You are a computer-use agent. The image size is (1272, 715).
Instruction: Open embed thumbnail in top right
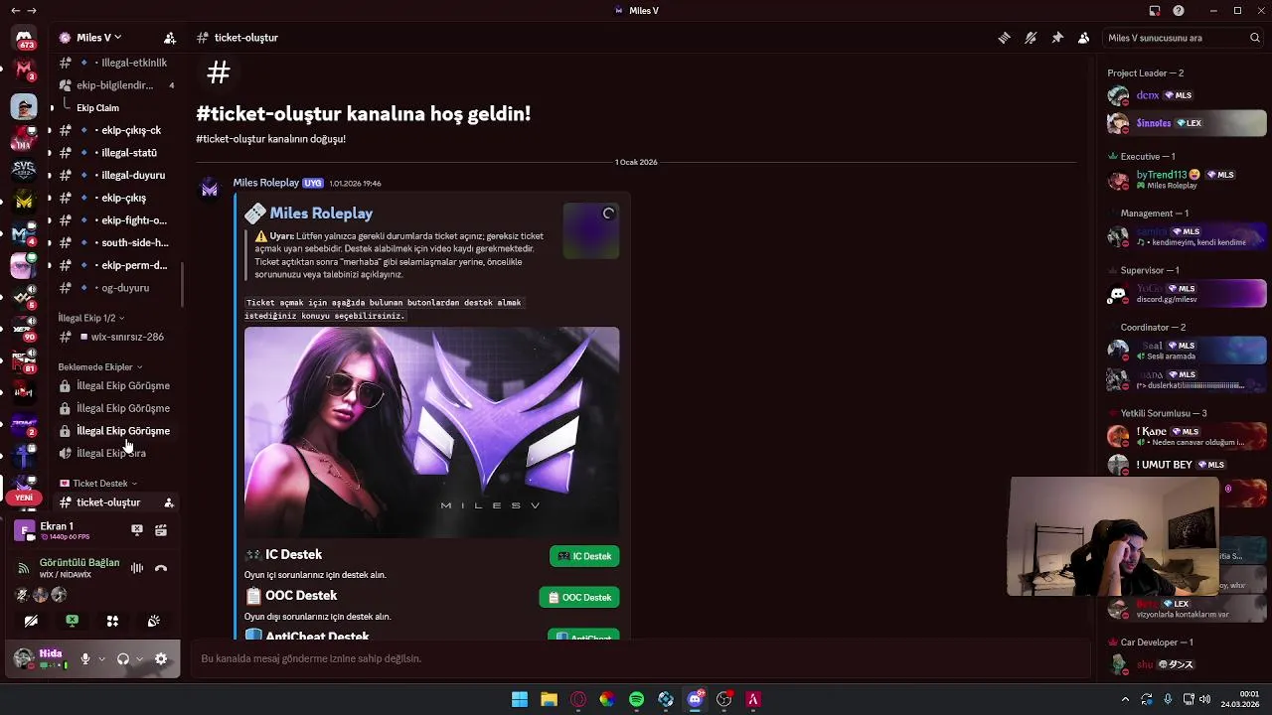[591, 230]
